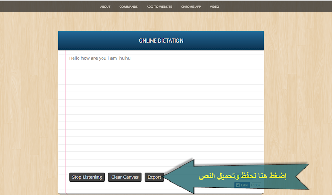Click the Stop Listening button
This screenshot has width=332, height=195.
tap(87, 177)
